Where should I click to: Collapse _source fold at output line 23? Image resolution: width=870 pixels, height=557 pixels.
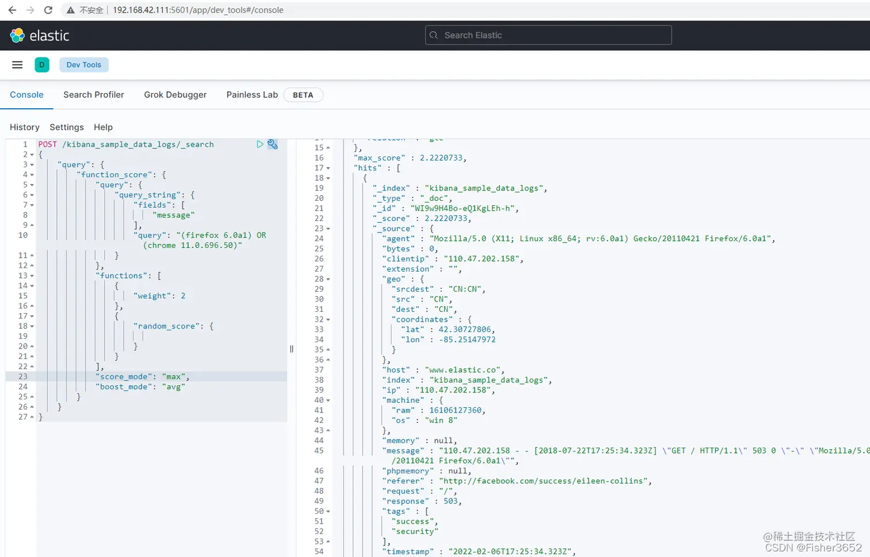(x=329, y=228)
